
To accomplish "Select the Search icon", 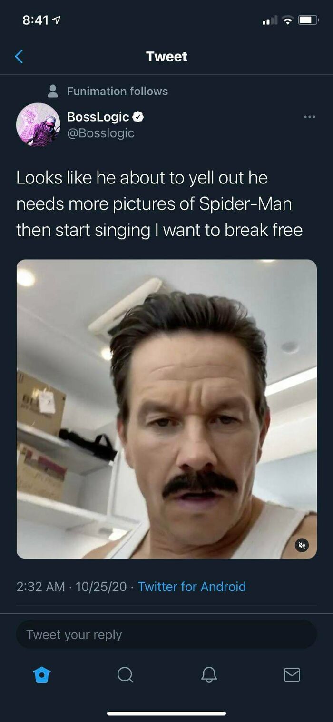I will tap(125, 675).
